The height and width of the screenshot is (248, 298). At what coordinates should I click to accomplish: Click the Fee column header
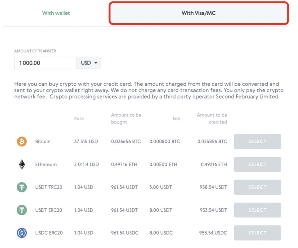[176, 118]
